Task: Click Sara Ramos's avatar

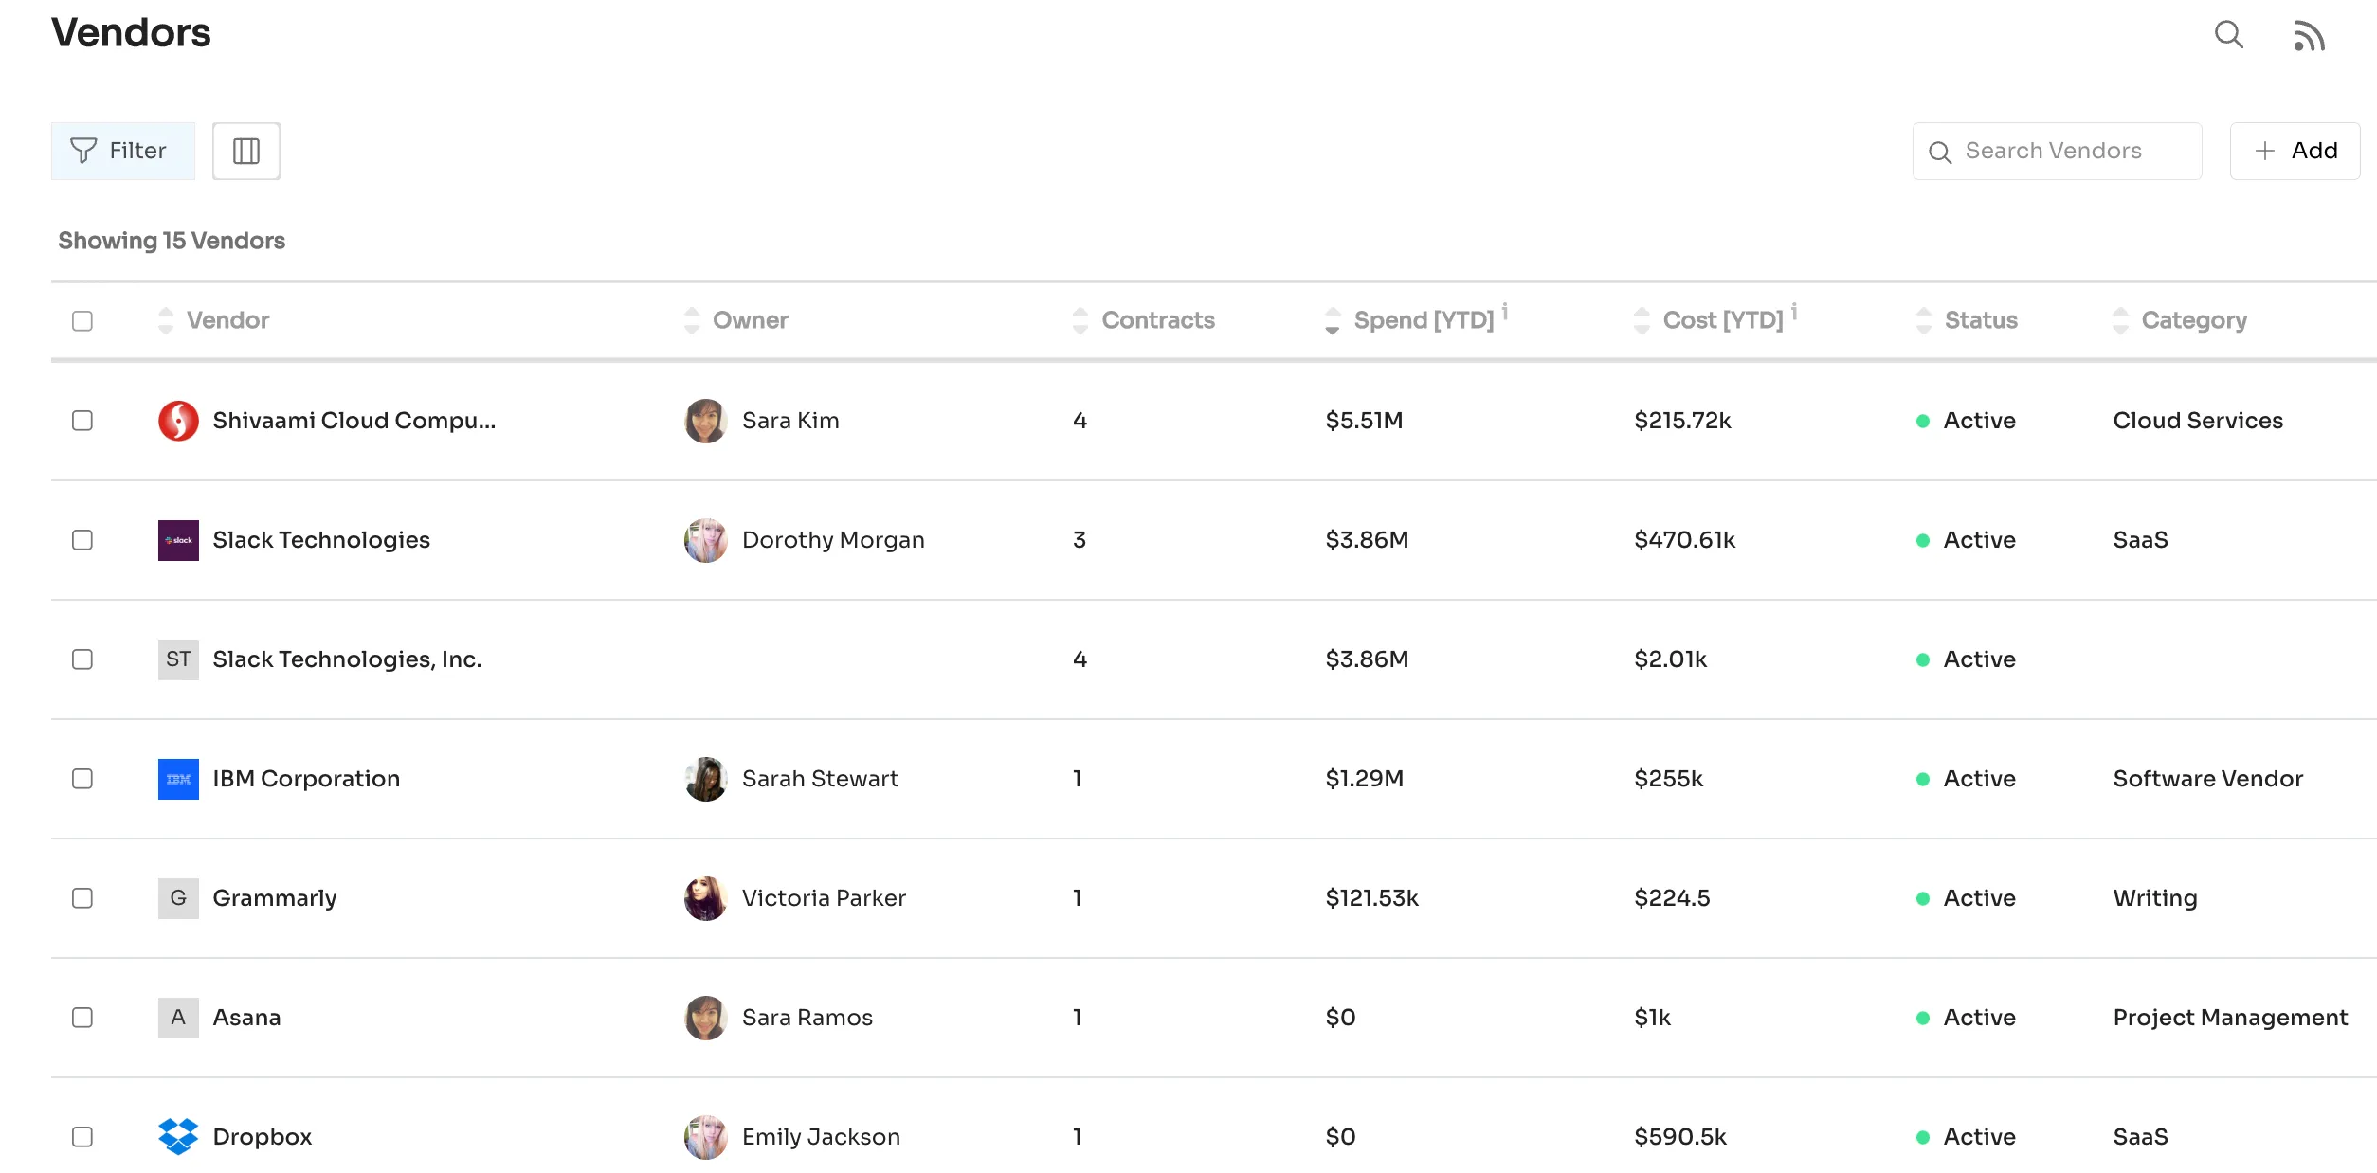Action: [x=705, y=1018]
